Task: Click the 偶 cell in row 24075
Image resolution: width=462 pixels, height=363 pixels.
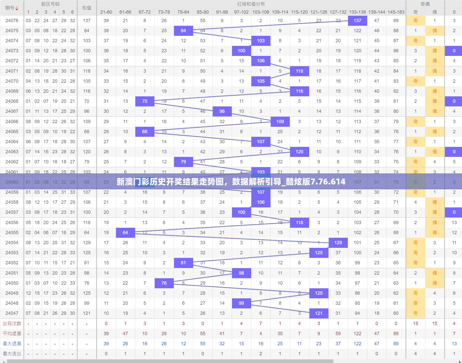Action: (x=435, y=31)
